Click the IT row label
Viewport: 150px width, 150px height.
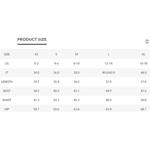click(x=7, y=72)
